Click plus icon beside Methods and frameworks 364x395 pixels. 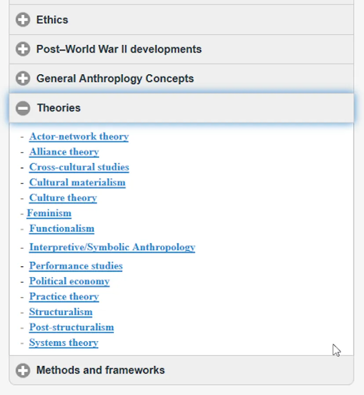(23, 370)
